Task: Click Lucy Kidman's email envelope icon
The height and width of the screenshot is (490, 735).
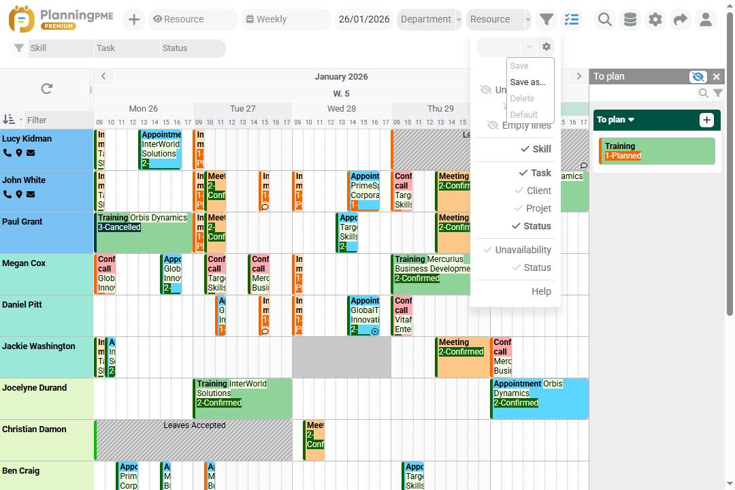Action: point(31,153)
